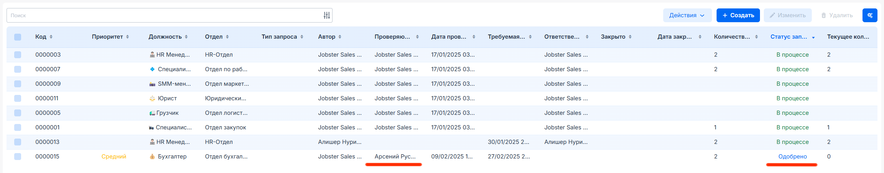This screenshot has height=173, width=884.
Task: Open table settings gear button
Action: point(870,15)
